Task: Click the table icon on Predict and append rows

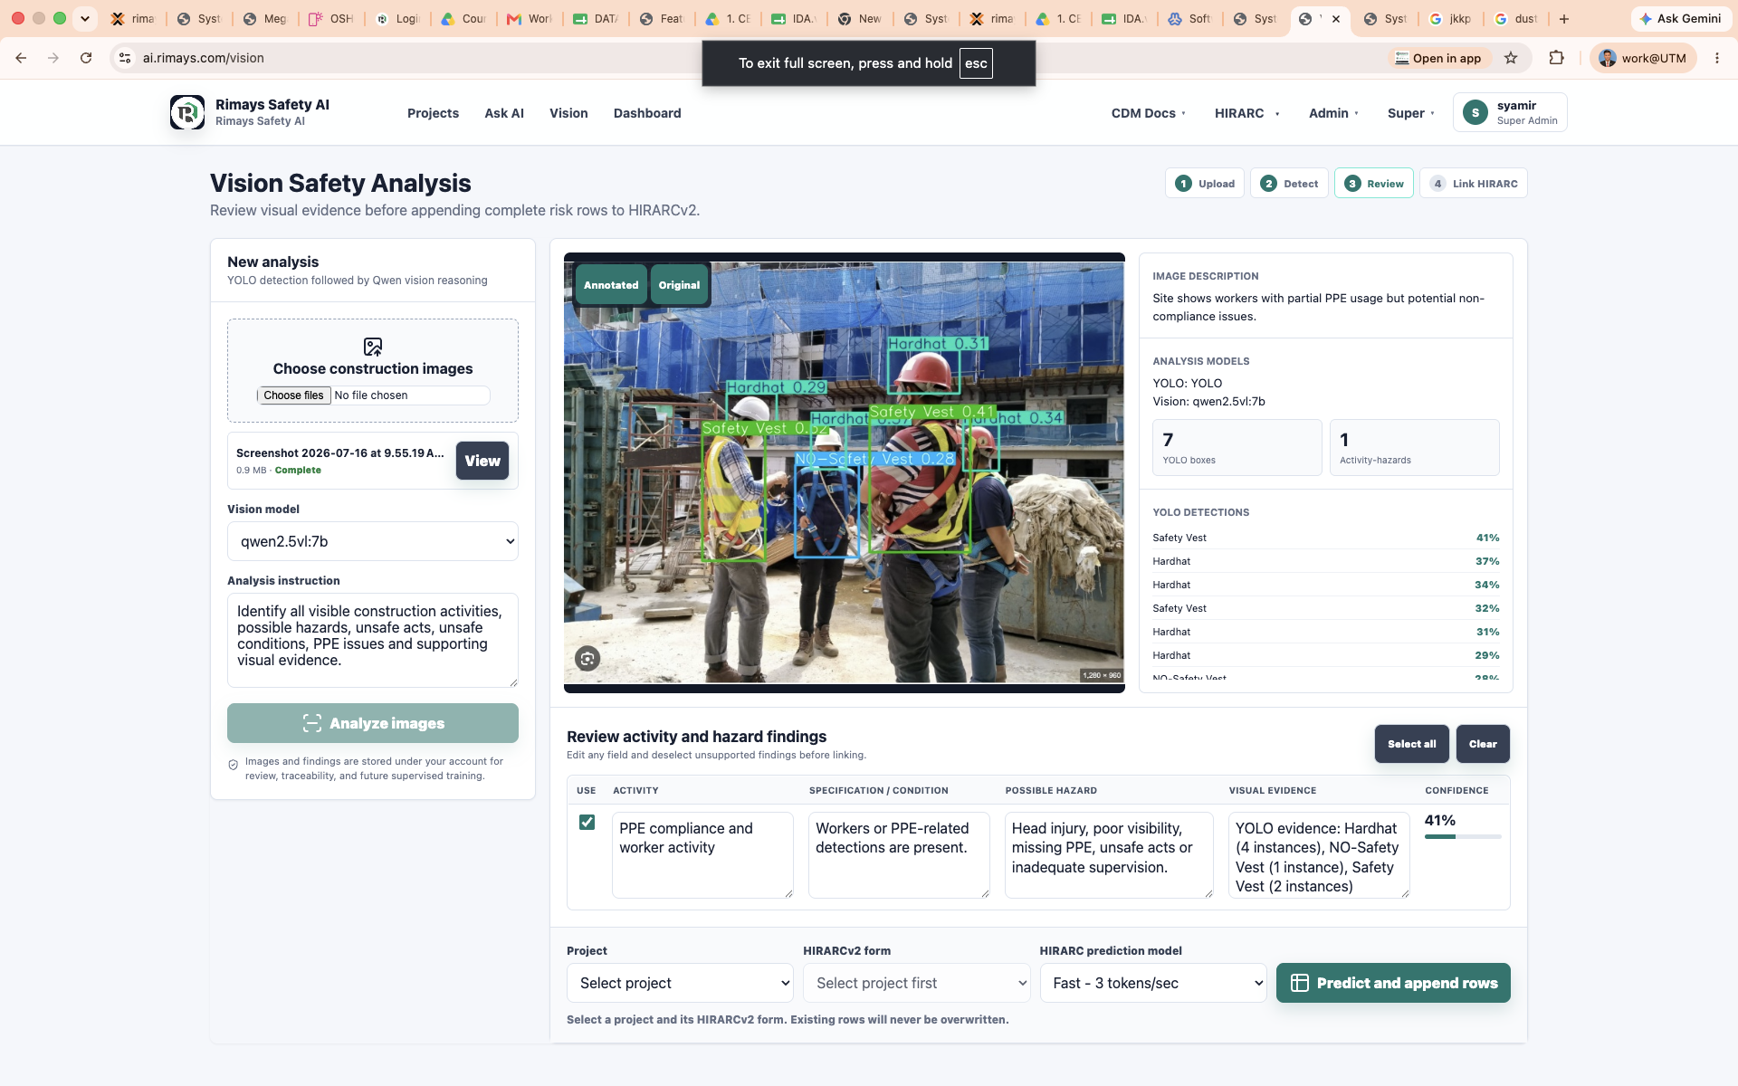Action: [x=1300, y=983]
